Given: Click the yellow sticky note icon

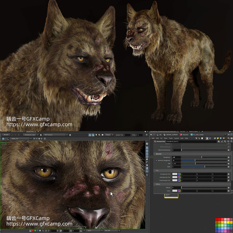Looking at the screenshot, I should [x=218, y=138].
